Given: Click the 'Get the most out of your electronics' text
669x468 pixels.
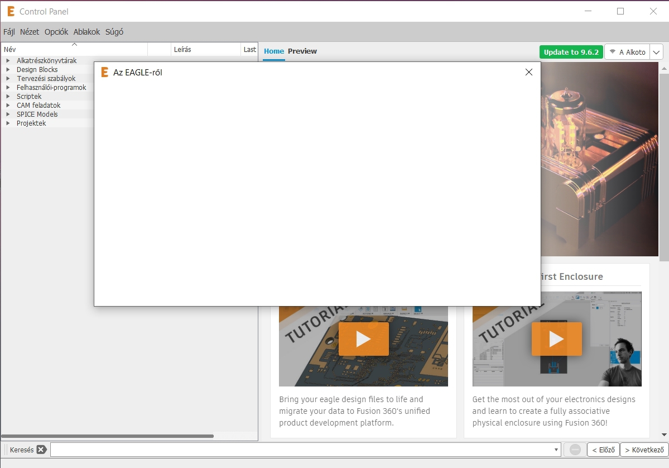Looking at the screenshot, I should [x=554, y=411].
